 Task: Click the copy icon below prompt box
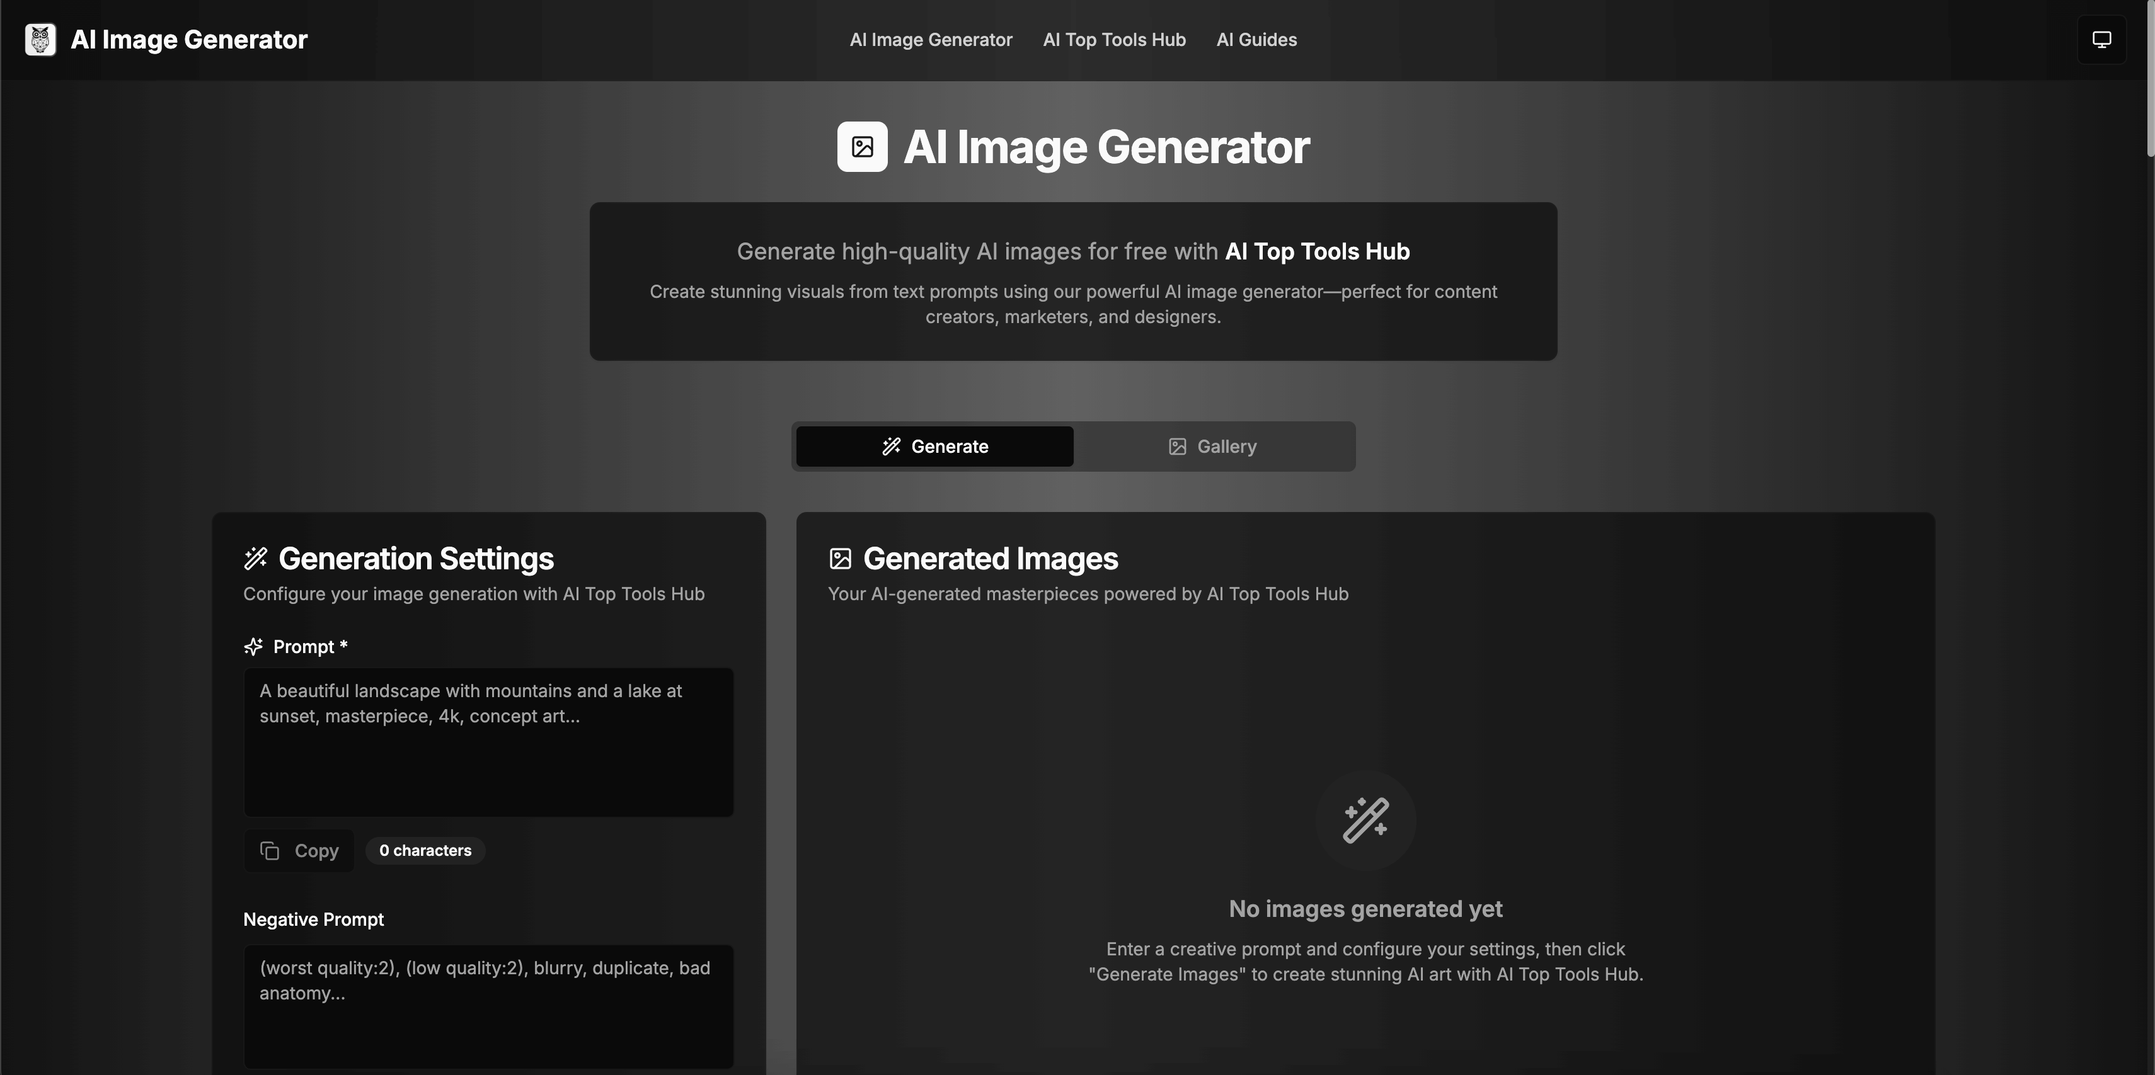click(270, 850)
